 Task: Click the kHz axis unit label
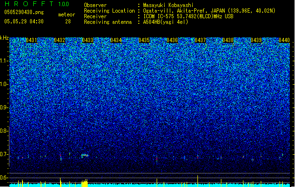pyautogui.click(x=4, y=38)
